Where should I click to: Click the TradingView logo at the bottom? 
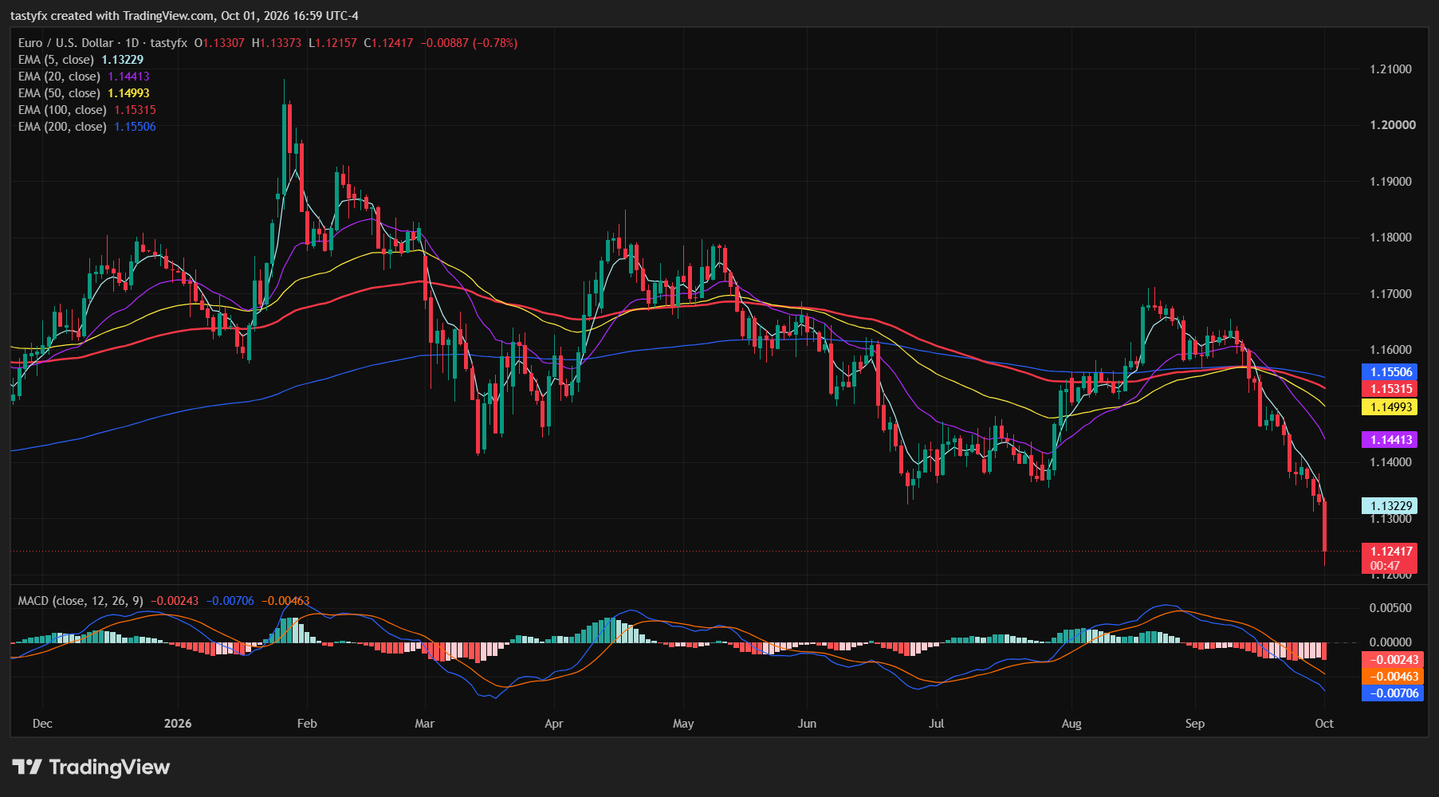[91, 768]
